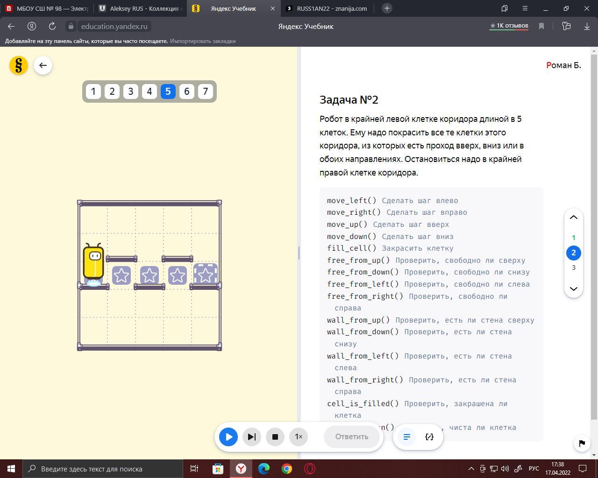Select level 7 in the level bar
This screenshot has height=478, width=598.
[x=206, y=91]
